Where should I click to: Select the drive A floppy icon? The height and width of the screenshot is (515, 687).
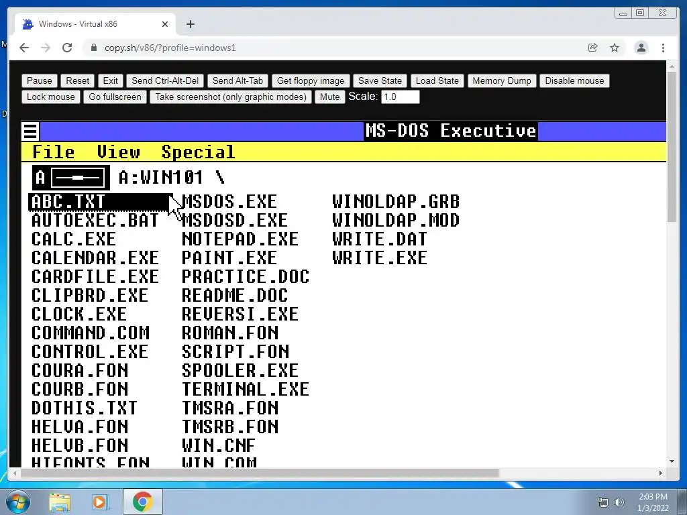coord(71,178)
